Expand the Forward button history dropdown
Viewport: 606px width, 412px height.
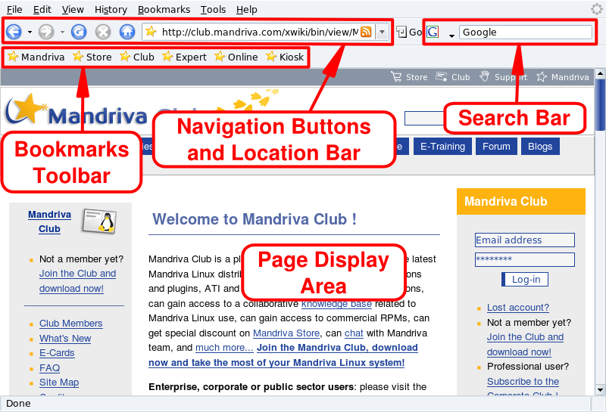[62, 32]
